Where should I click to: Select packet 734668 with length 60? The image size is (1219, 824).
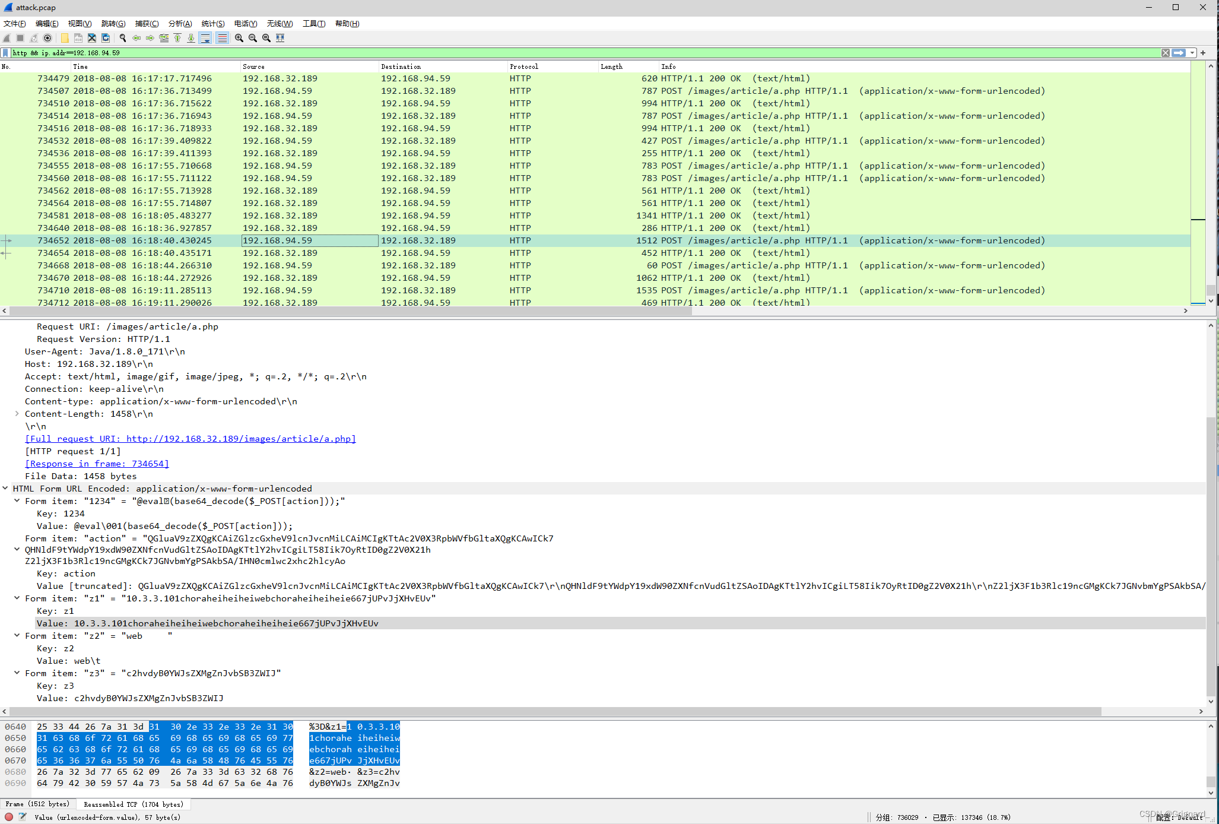pos(595,265)
